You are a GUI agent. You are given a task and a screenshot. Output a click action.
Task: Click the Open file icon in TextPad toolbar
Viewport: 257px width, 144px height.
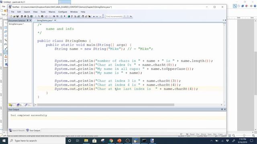pos(14,16)
